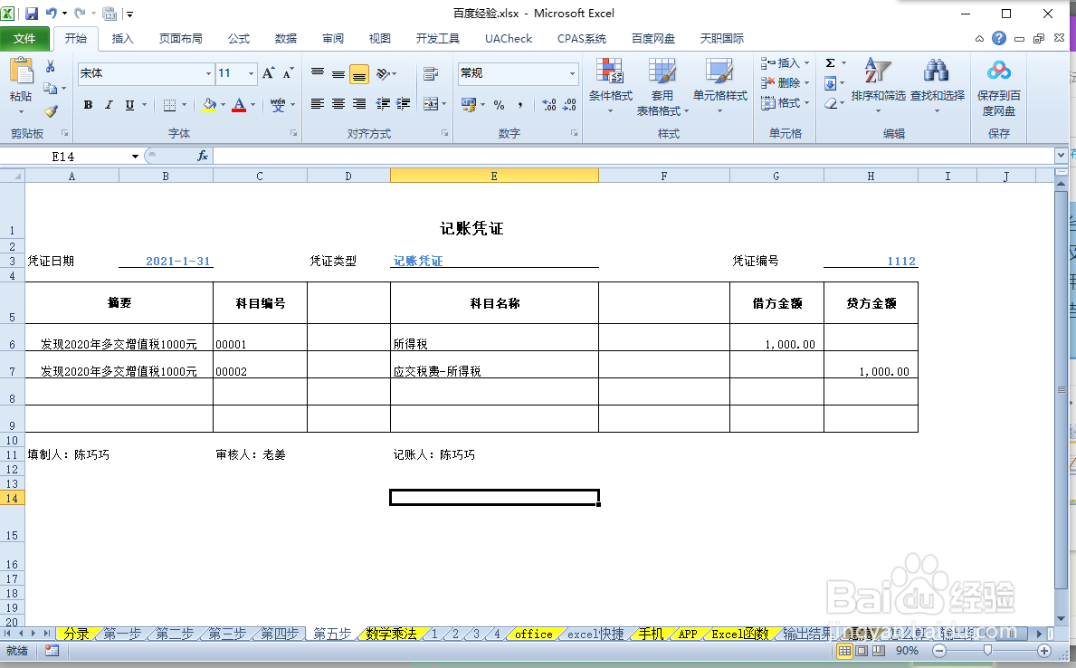Apply comma style number format

coord(520,105)
